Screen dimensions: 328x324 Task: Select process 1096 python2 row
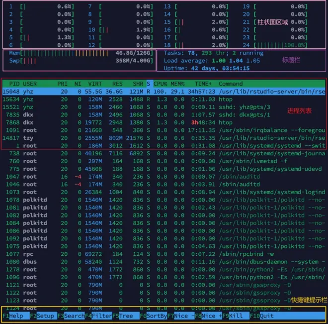click(164, 277)
